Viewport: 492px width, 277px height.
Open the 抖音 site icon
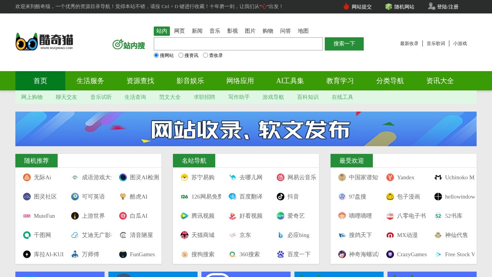(x=281, y=197)
